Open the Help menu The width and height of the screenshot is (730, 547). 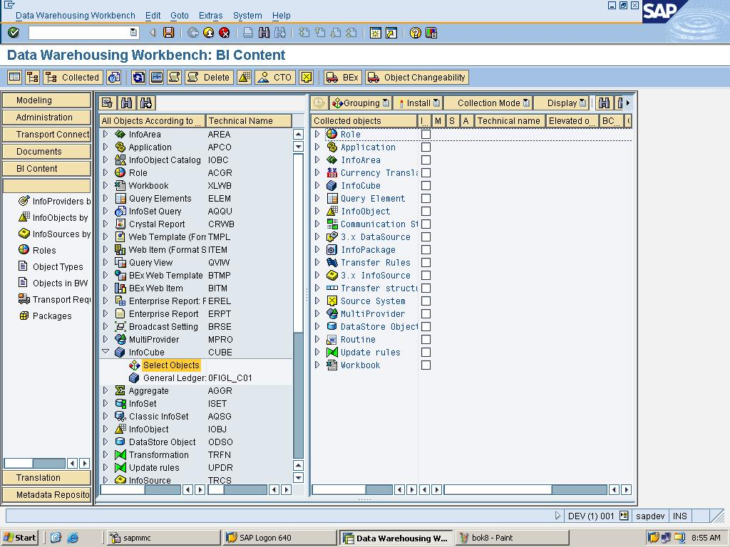coord(281,16)
